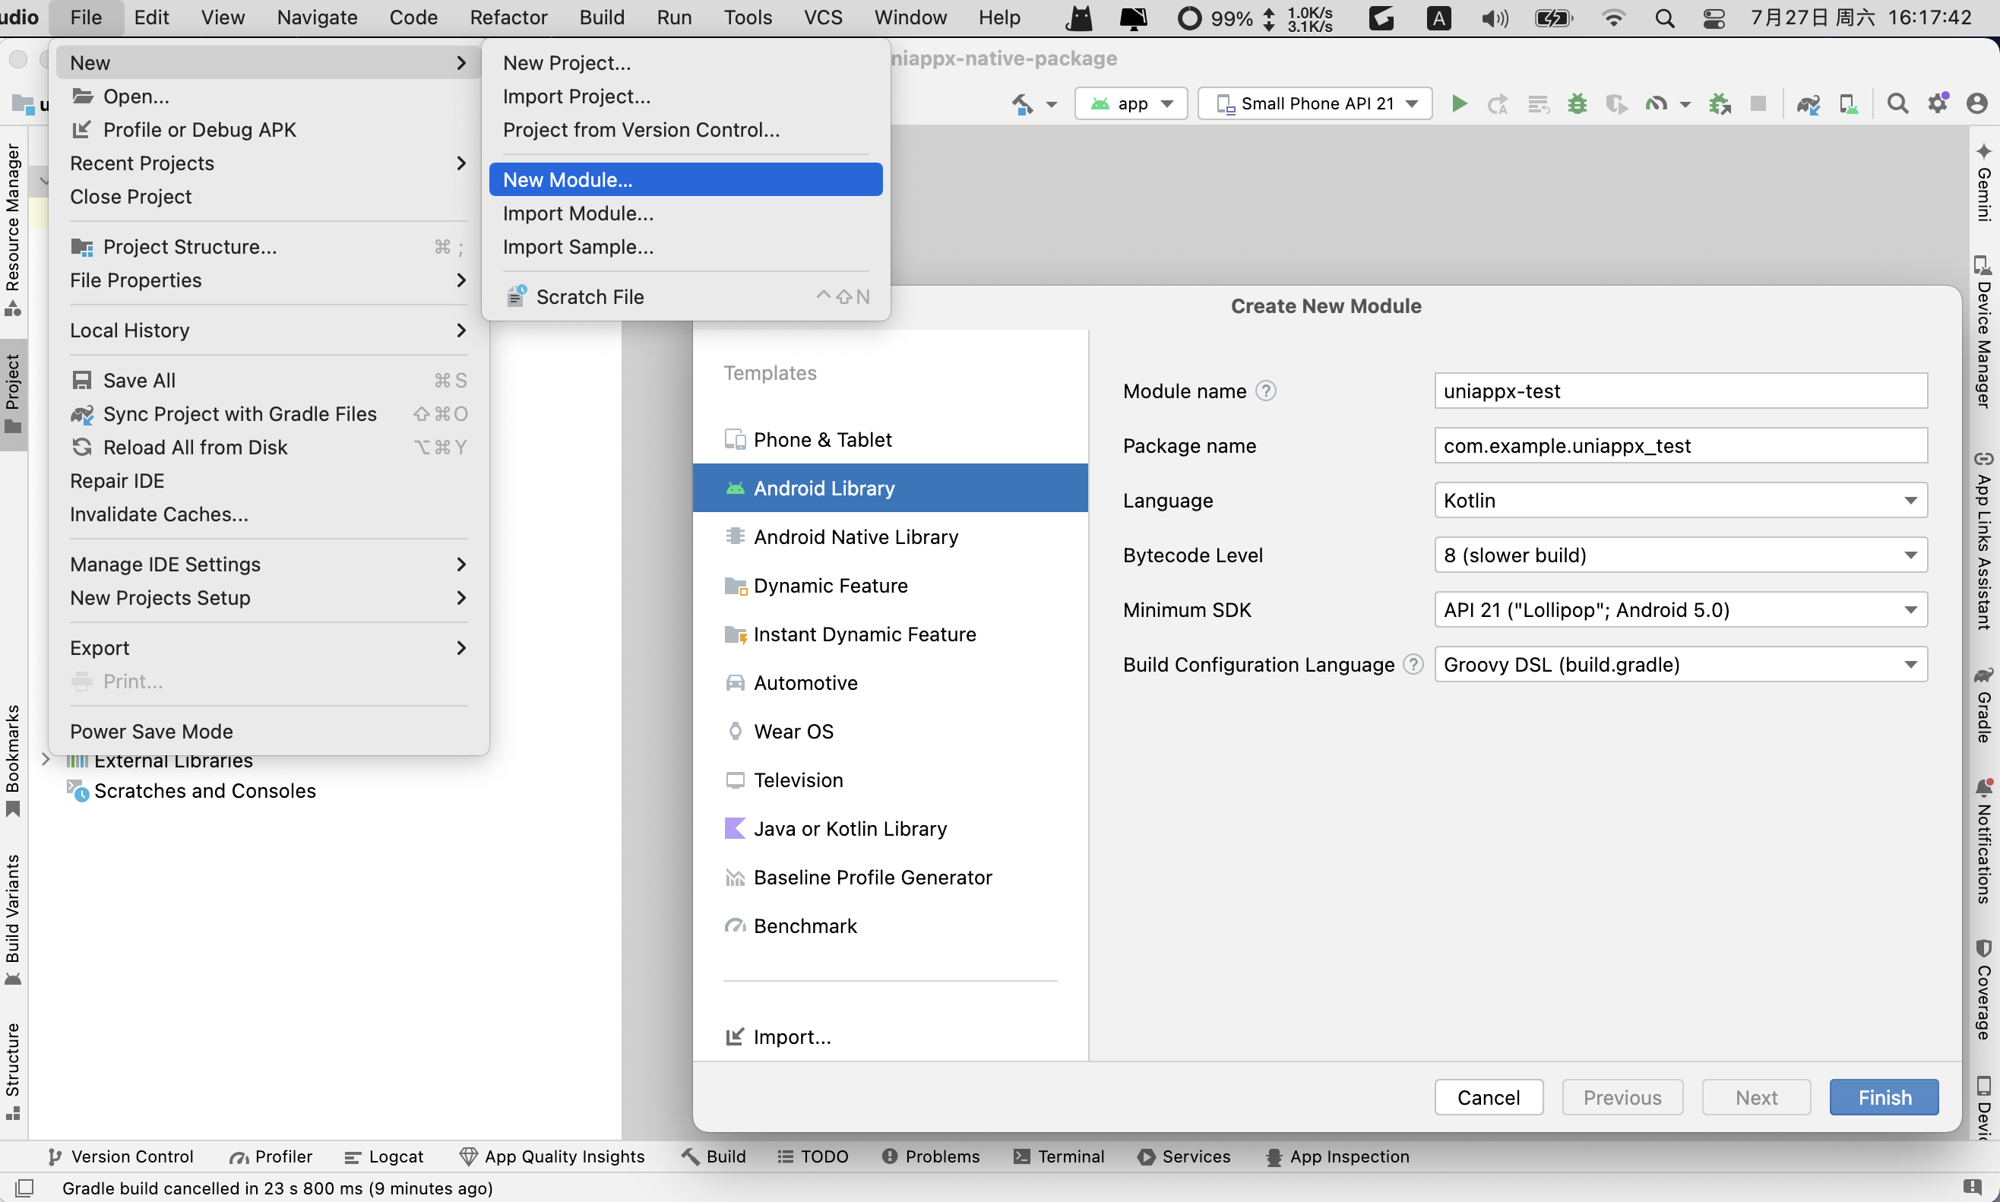Click macOS Spotlight search menu bar icon

1664,17
